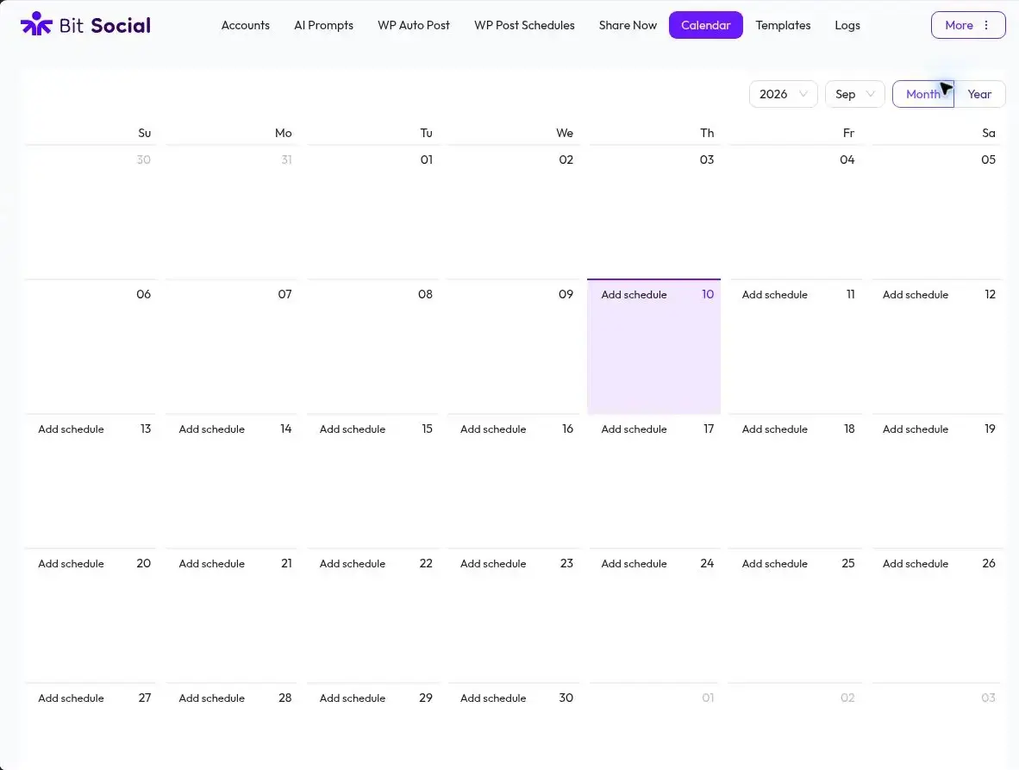Image resolution: width=1019 pixels, height=770 pixels.
Task: Select date 02 in first week
Action: 566,160
